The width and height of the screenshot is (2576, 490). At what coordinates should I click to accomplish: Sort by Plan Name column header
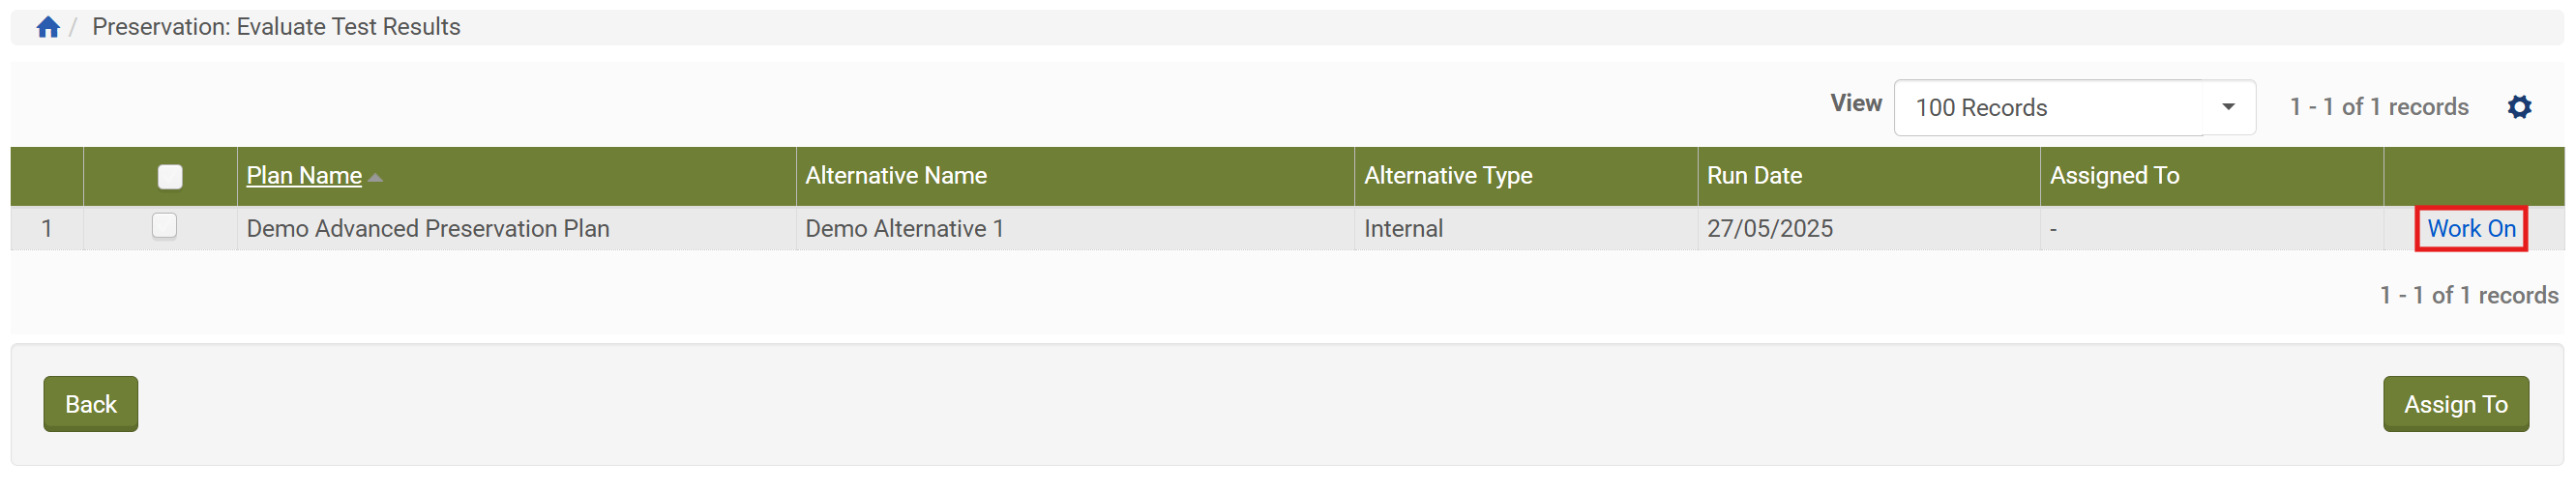[304, 176]
